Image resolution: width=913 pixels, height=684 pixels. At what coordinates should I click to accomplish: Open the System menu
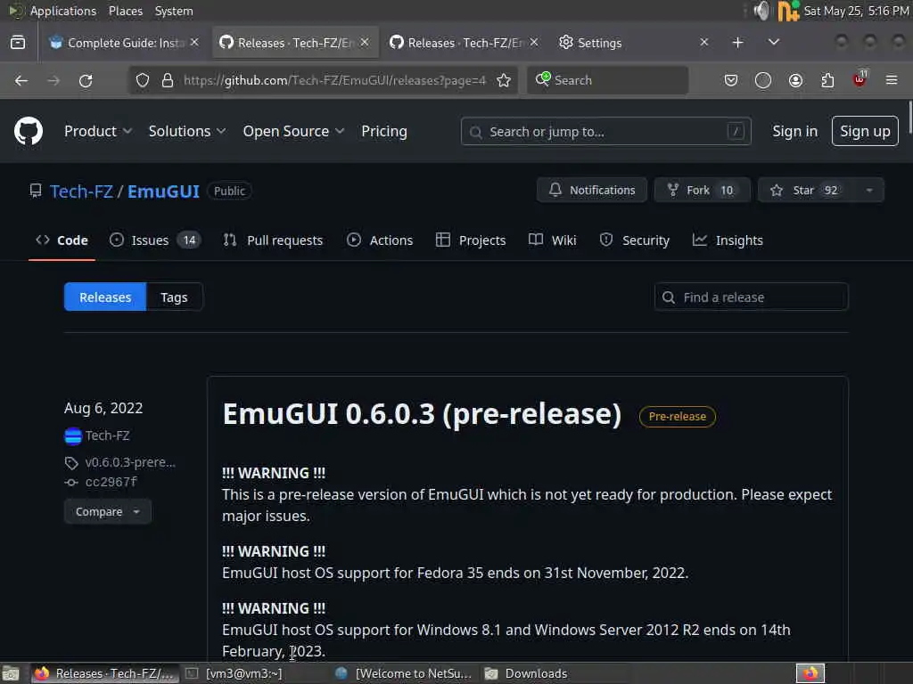pos(174,11)
